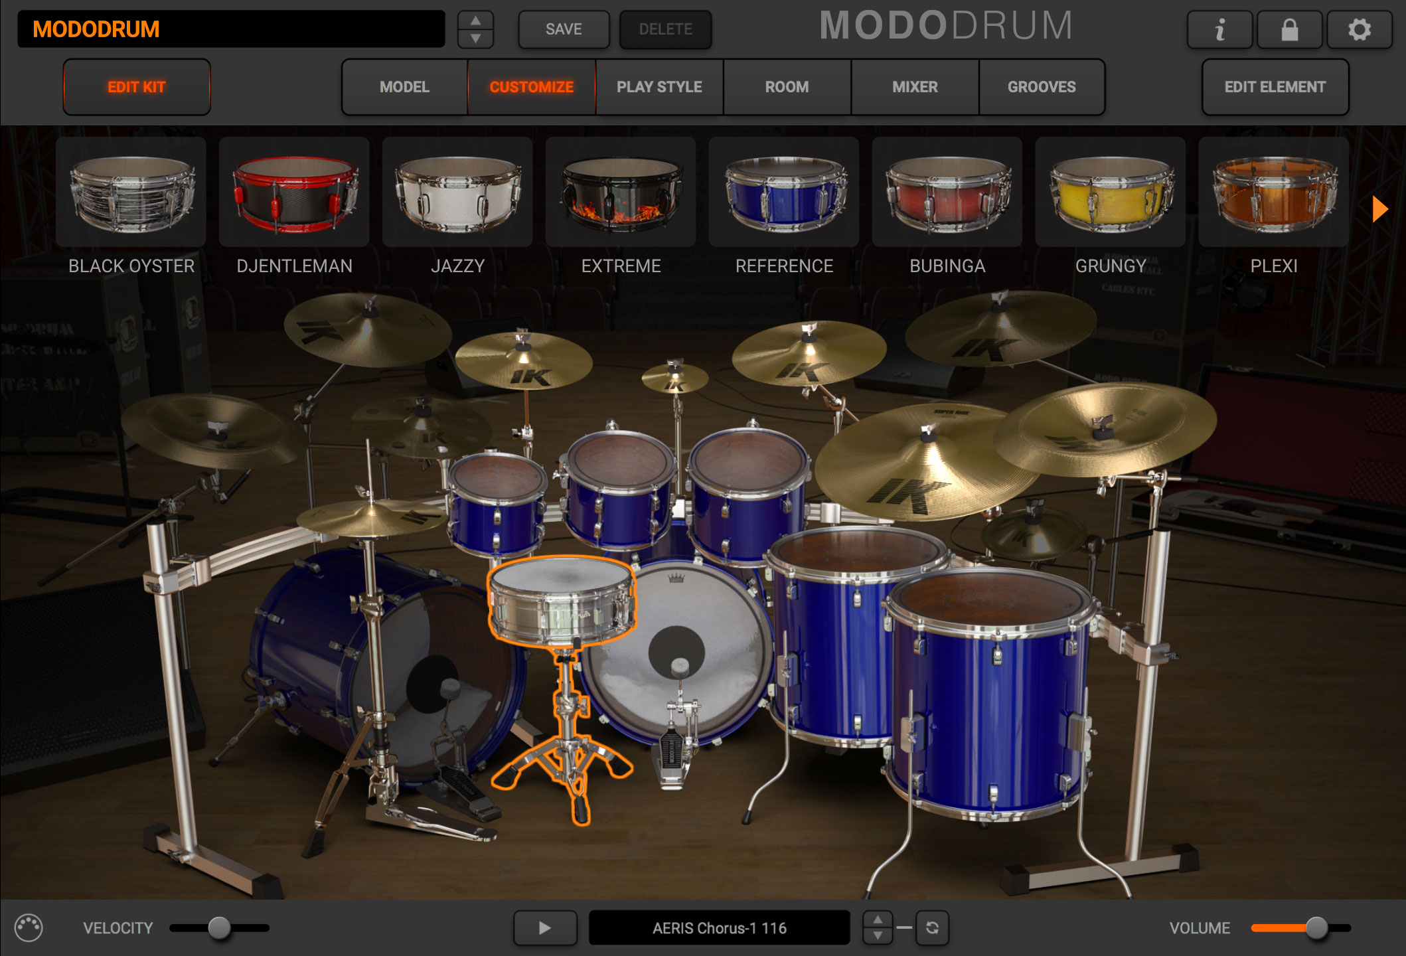The image size is (1406, 956).
Task: Switch to the MIXER tab
Action: (x=914, y=86)
